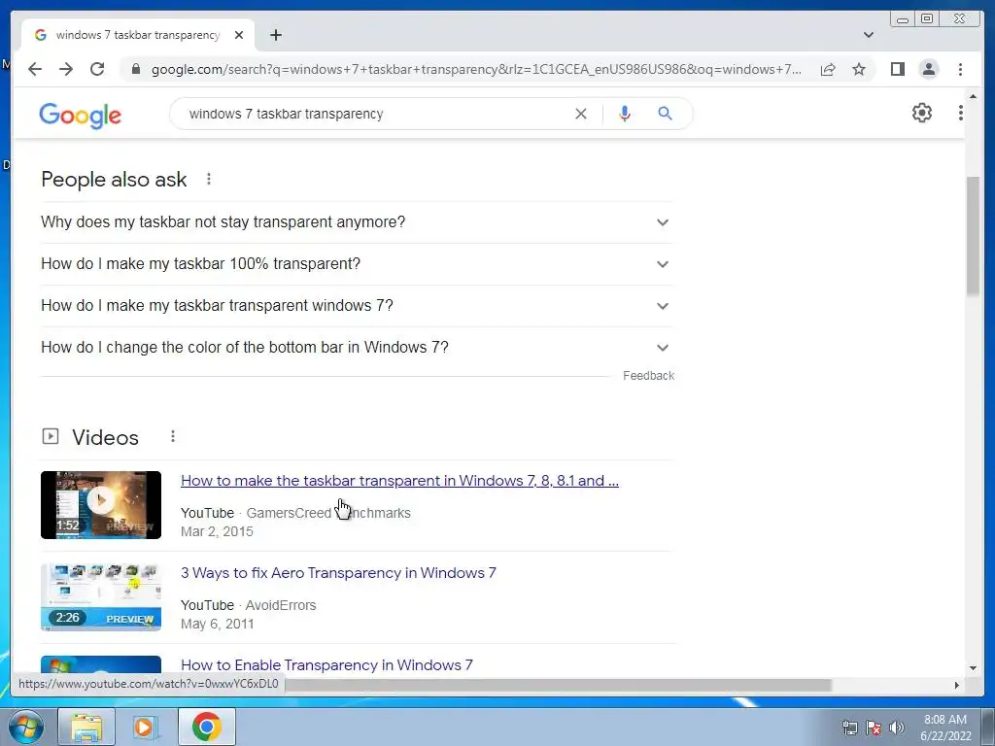Image resolution: width=995 pixels, height=746 pixels.
Task: Click the Chrome taskbar icon
Action: point(207,727)
